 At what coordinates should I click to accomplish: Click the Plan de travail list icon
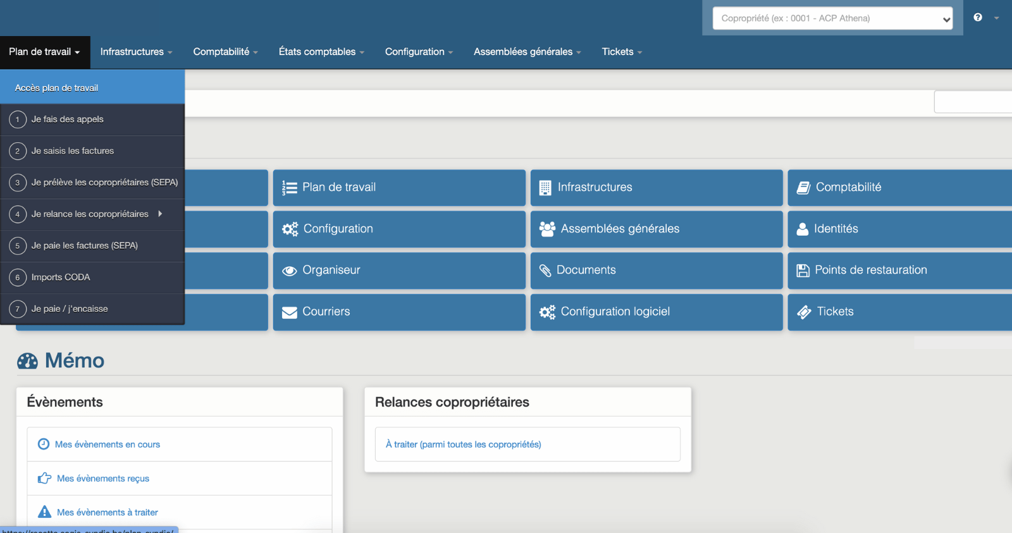tap(289, 188)
